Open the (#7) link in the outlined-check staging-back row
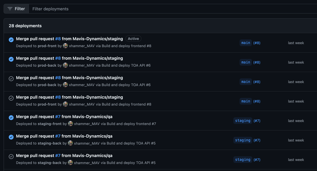The width and height of the screenshot is (317, 171). 257,160
